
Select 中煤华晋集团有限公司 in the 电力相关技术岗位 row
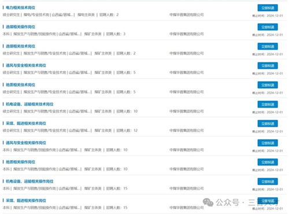(x=187, y=14)
